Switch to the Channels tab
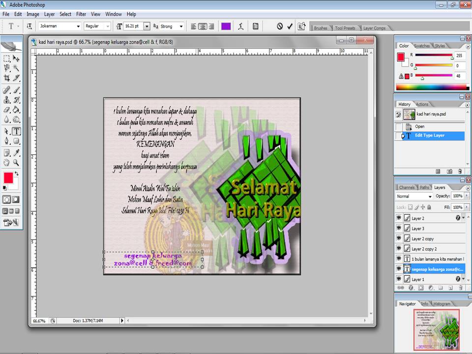472x354 pixels. tap(407, 187)
